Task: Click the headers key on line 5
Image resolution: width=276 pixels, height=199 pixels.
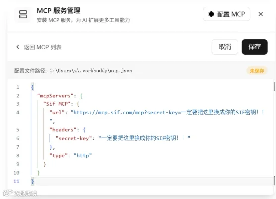Action: pyautogui.click(x=63, y=130)
